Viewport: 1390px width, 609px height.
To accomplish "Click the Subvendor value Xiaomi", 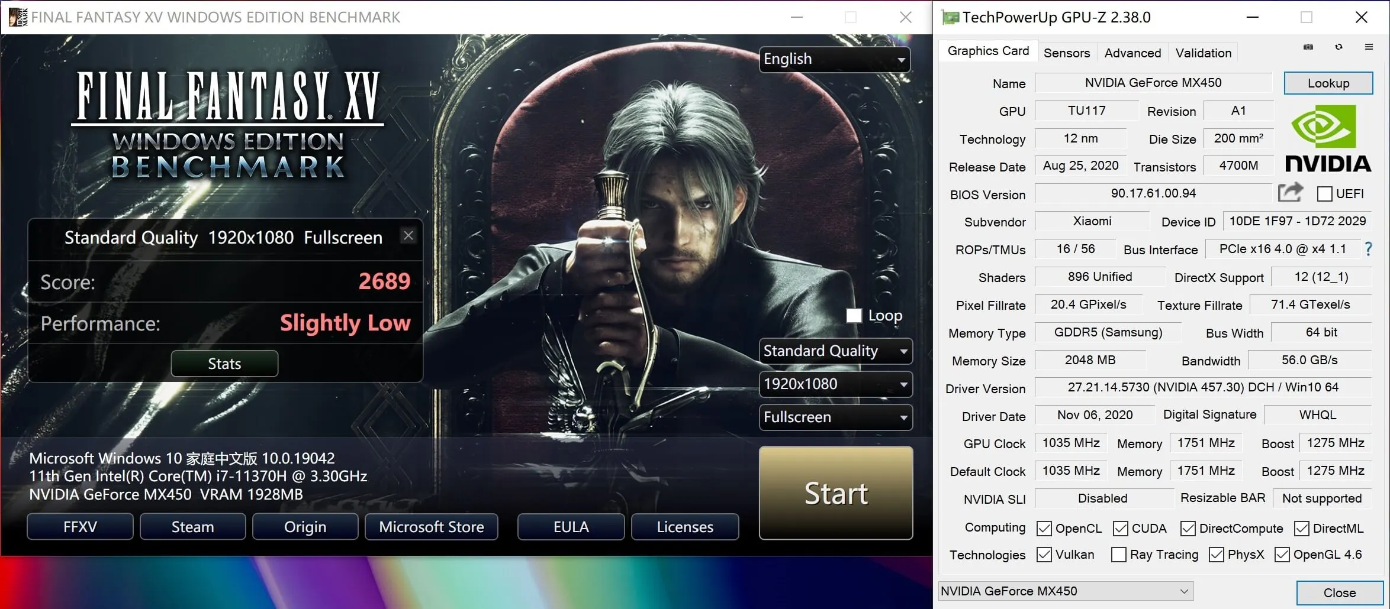I will click(x=1092, y=221).
